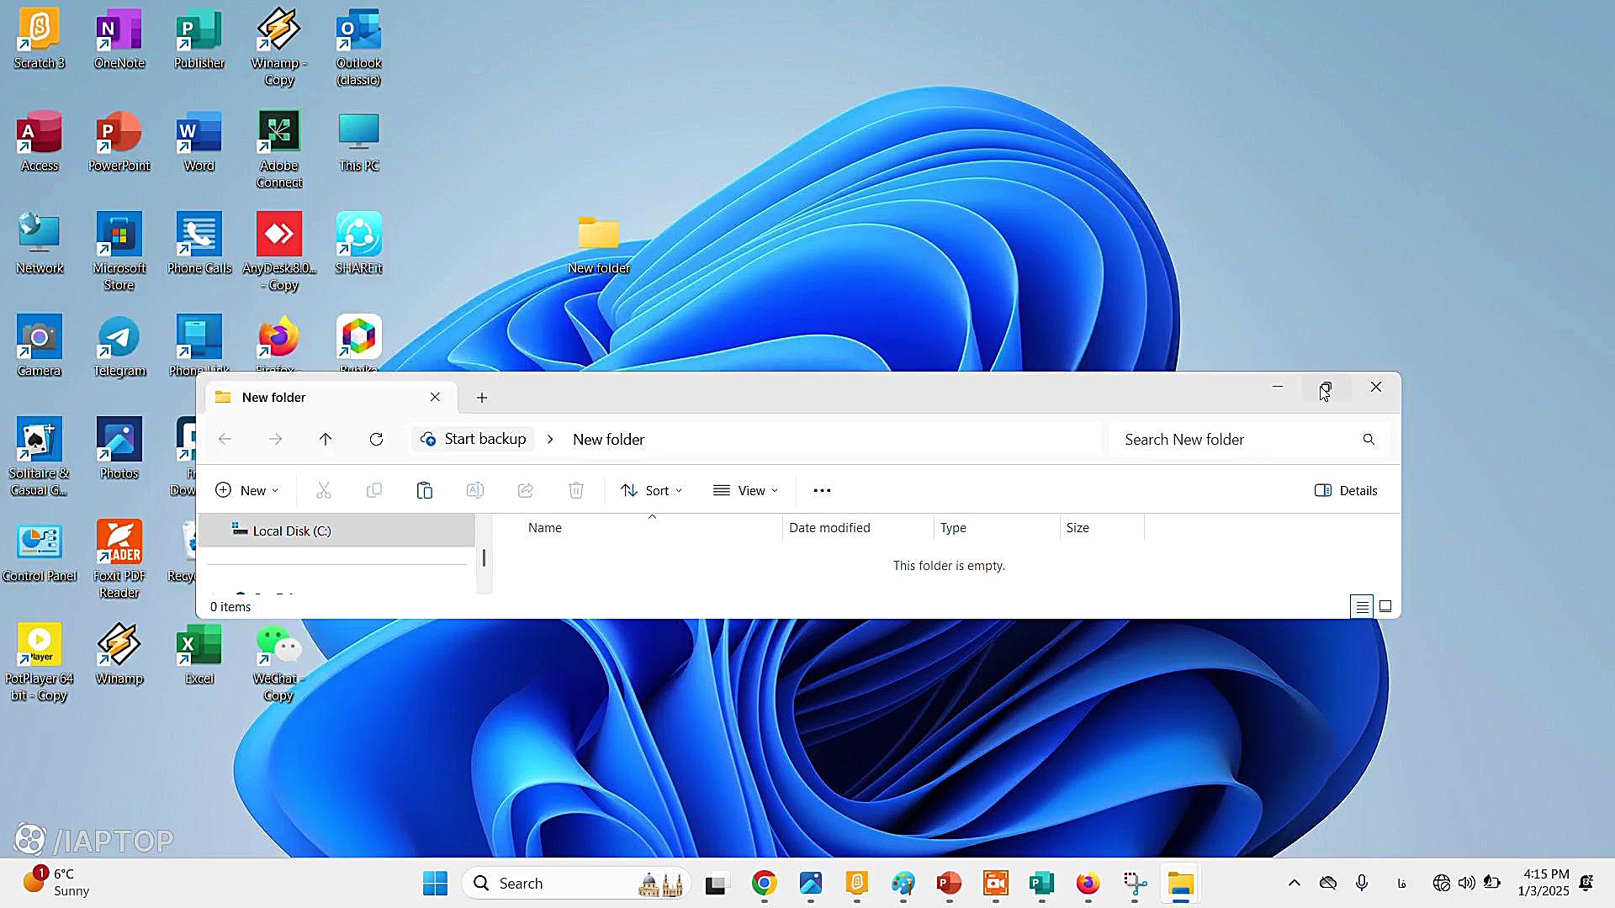The width and height of the screenshot is (1615, 908).
Task: Open the Sort dropdown menu
Action: (652, 490)
